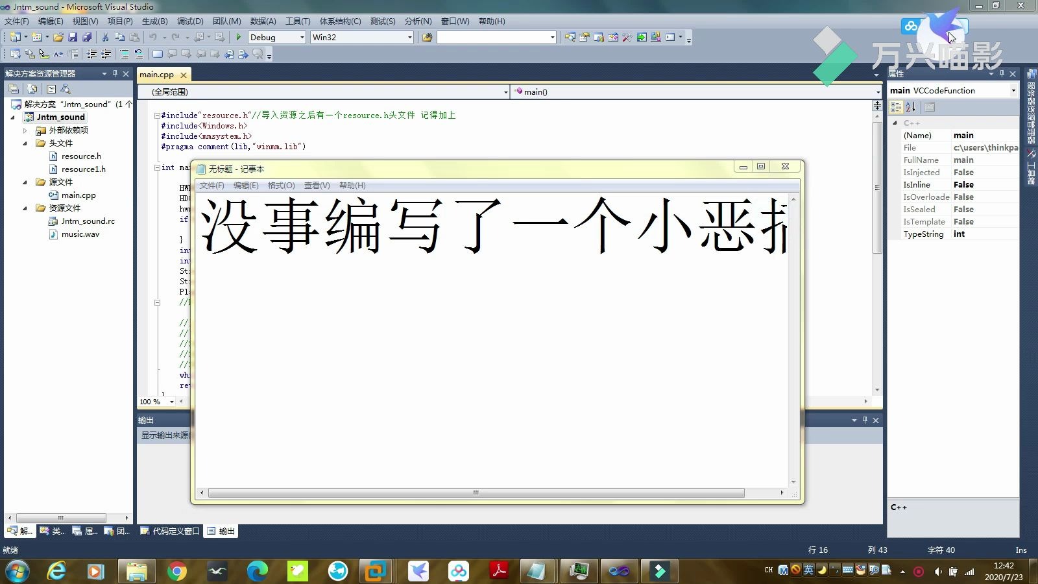
Task: Click Categorized view icon in Properties panel
Action: coord(896,107)
